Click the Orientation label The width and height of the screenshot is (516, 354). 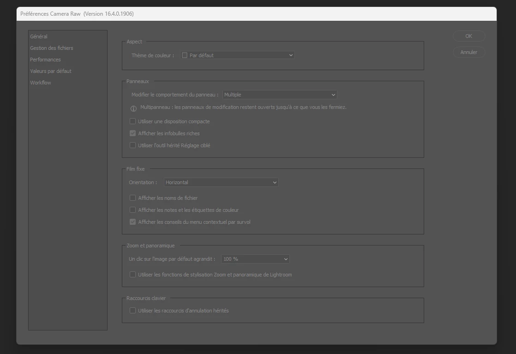coord(143,182)
